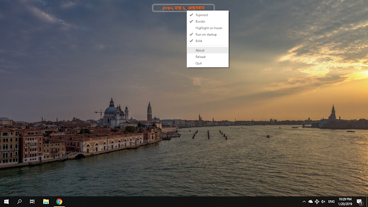Open the Action Center notifications icon
This screenshot has width=368, height=207.
point(359,202)
